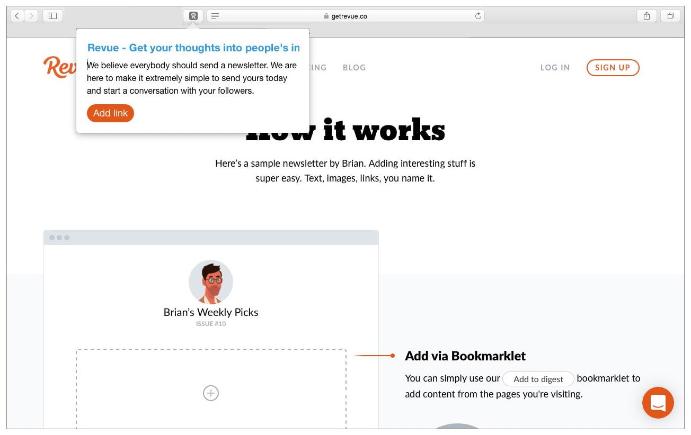691x435 pixels.
Task: Click Brian's avatar image
Action: point(211,282)
